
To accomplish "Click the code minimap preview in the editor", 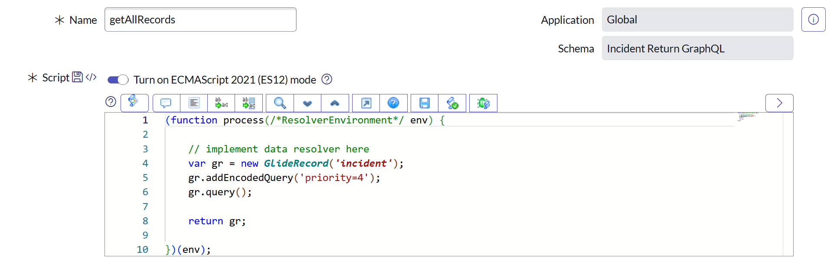I will (x=747, y=116).
